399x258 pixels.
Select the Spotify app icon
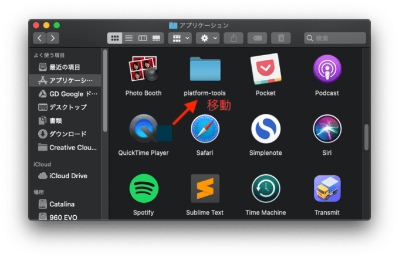144,188
